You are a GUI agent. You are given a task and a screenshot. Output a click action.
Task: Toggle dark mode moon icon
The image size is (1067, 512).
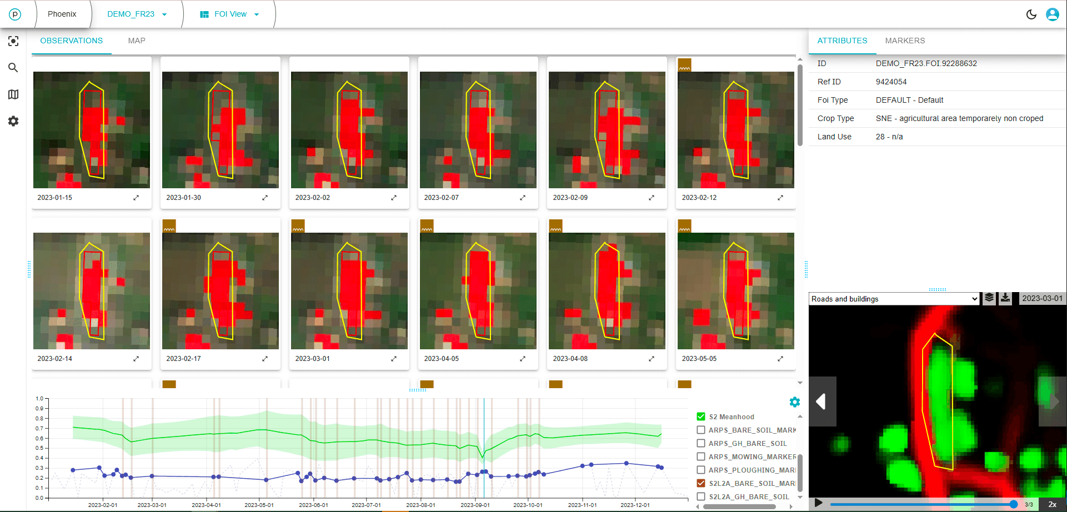[x=1031, y=14]
